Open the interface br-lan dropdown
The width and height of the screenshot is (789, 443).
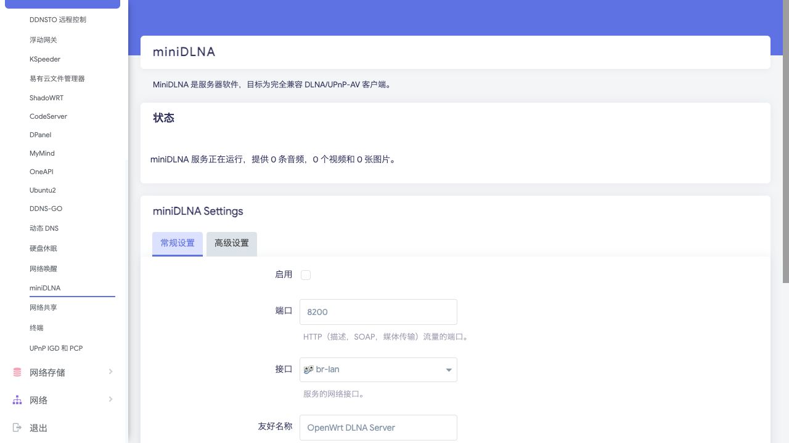[x=378, y=370]
